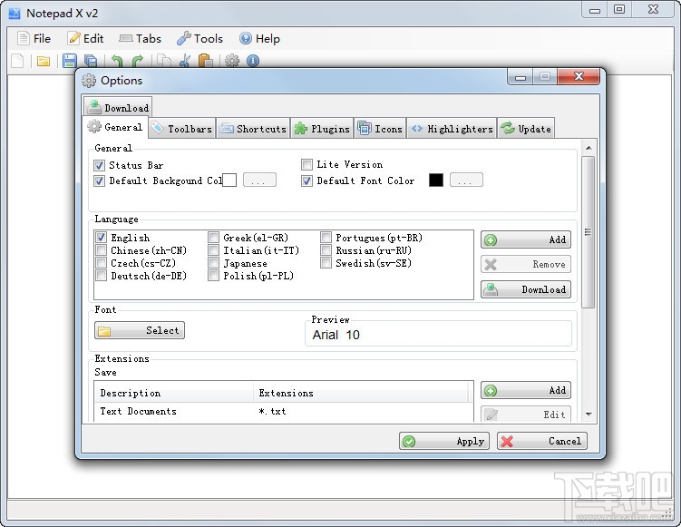Image resolution: width=681 pixels, height=527 pixels.
Task: Click the Save floppy disk icon
Action: (70, 61)
